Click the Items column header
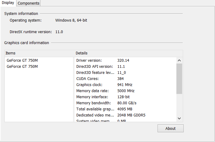This screenshot has width=215, height=142. [40, 53]
